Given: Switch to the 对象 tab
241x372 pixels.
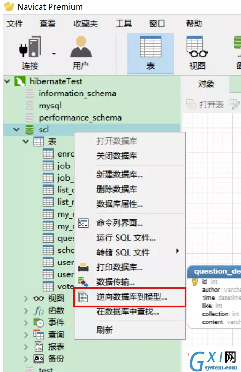Looking at the screenshot, I should pyautogui.click(x=206, y=84).
